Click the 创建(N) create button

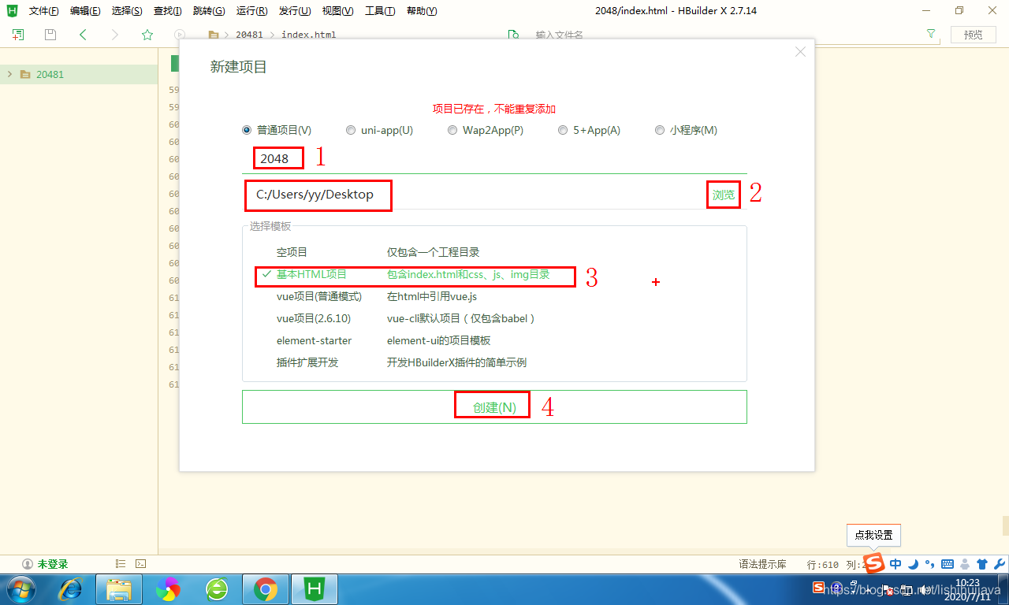[494, 407]
